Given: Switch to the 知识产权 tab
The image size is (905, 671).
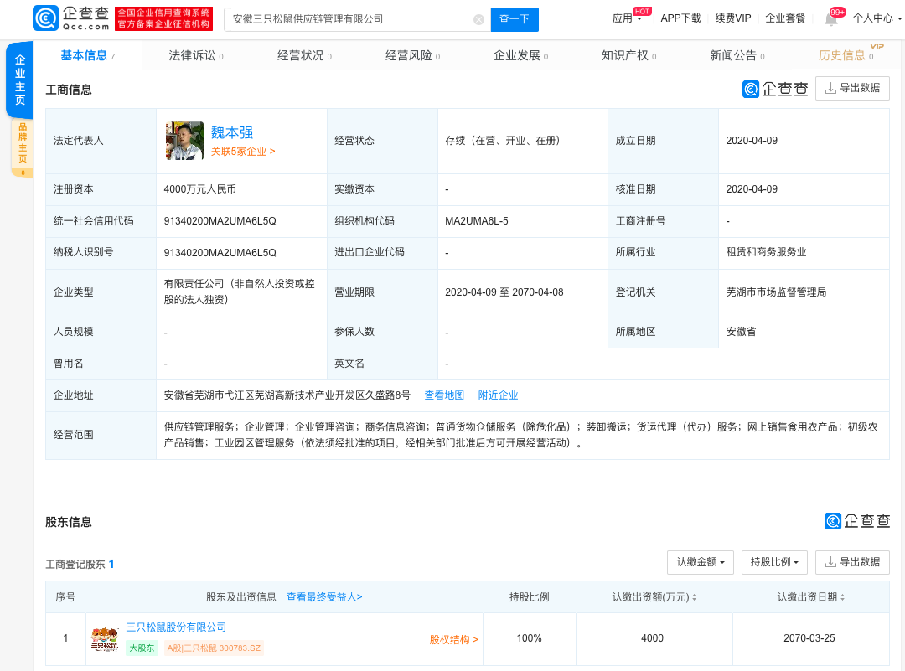Looking at the screenshot, I should coord(628,56).
